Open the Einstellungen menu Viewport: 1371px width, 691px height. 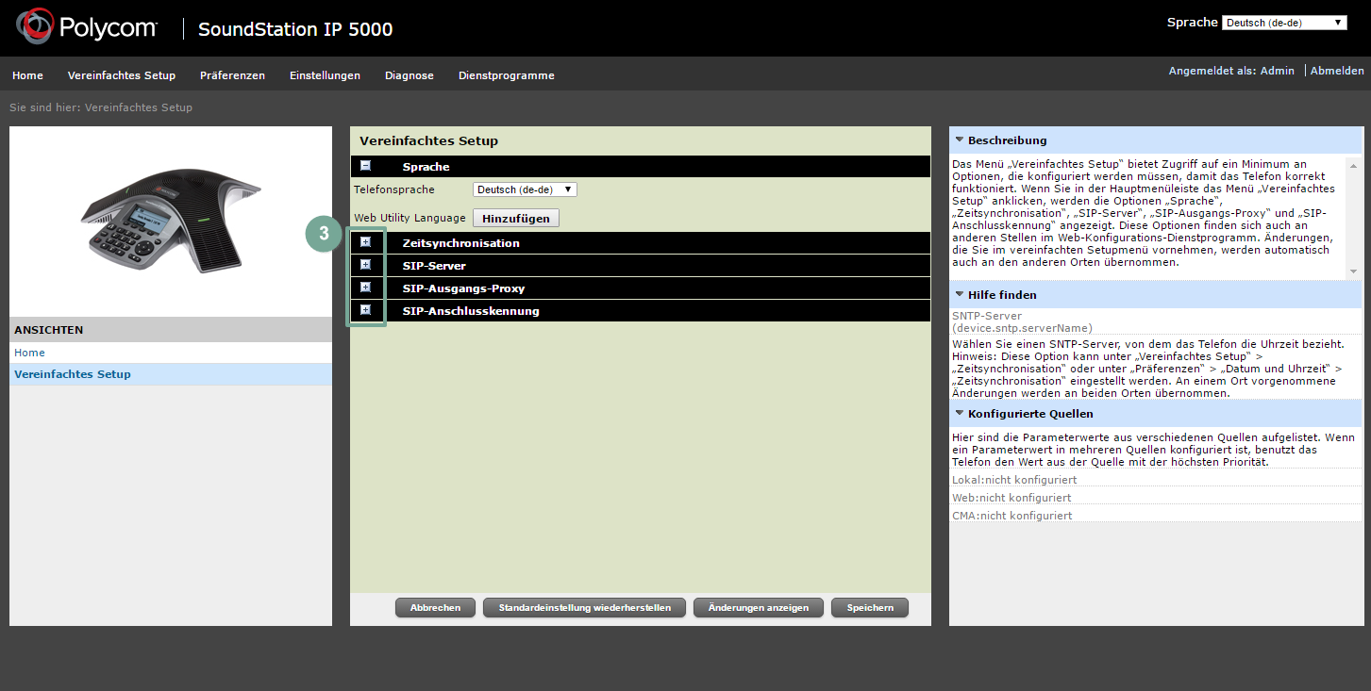[325, 75]
